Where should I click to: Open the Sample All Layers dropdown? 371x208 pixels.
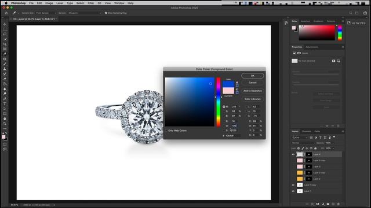coord(84,13)
